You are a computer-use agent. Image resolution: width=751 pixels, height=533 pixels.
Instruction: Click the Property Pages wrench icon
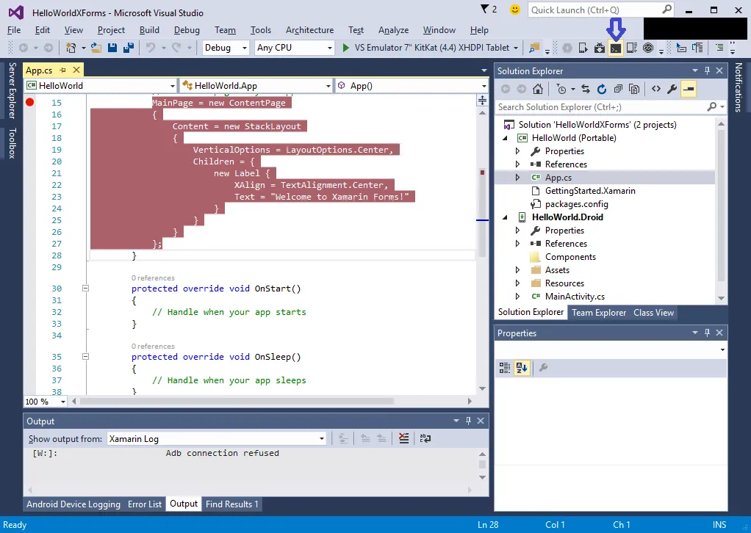[x=543, y=368]
